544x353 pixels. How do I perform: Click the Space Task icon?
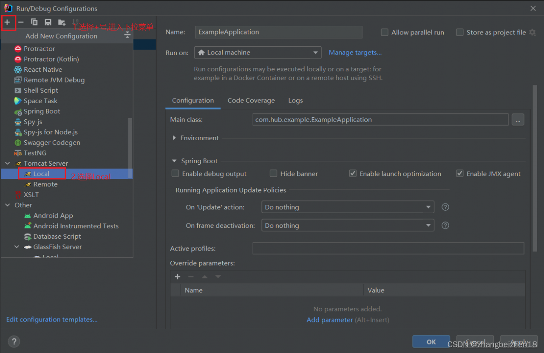(18, 101)
